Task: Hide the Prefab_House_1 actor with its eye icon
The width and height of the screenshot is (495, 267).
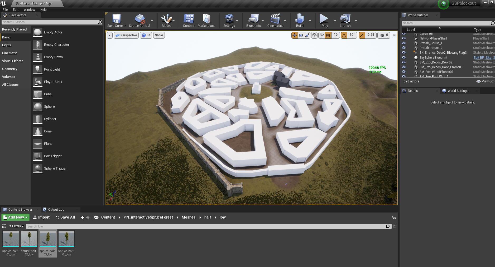Action: [x=404, y=43]
